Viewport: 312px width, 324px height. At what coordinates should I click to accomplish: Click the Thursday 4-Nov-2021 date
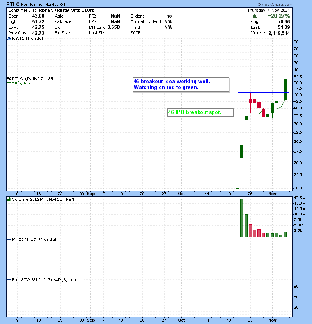click(269, 10)
